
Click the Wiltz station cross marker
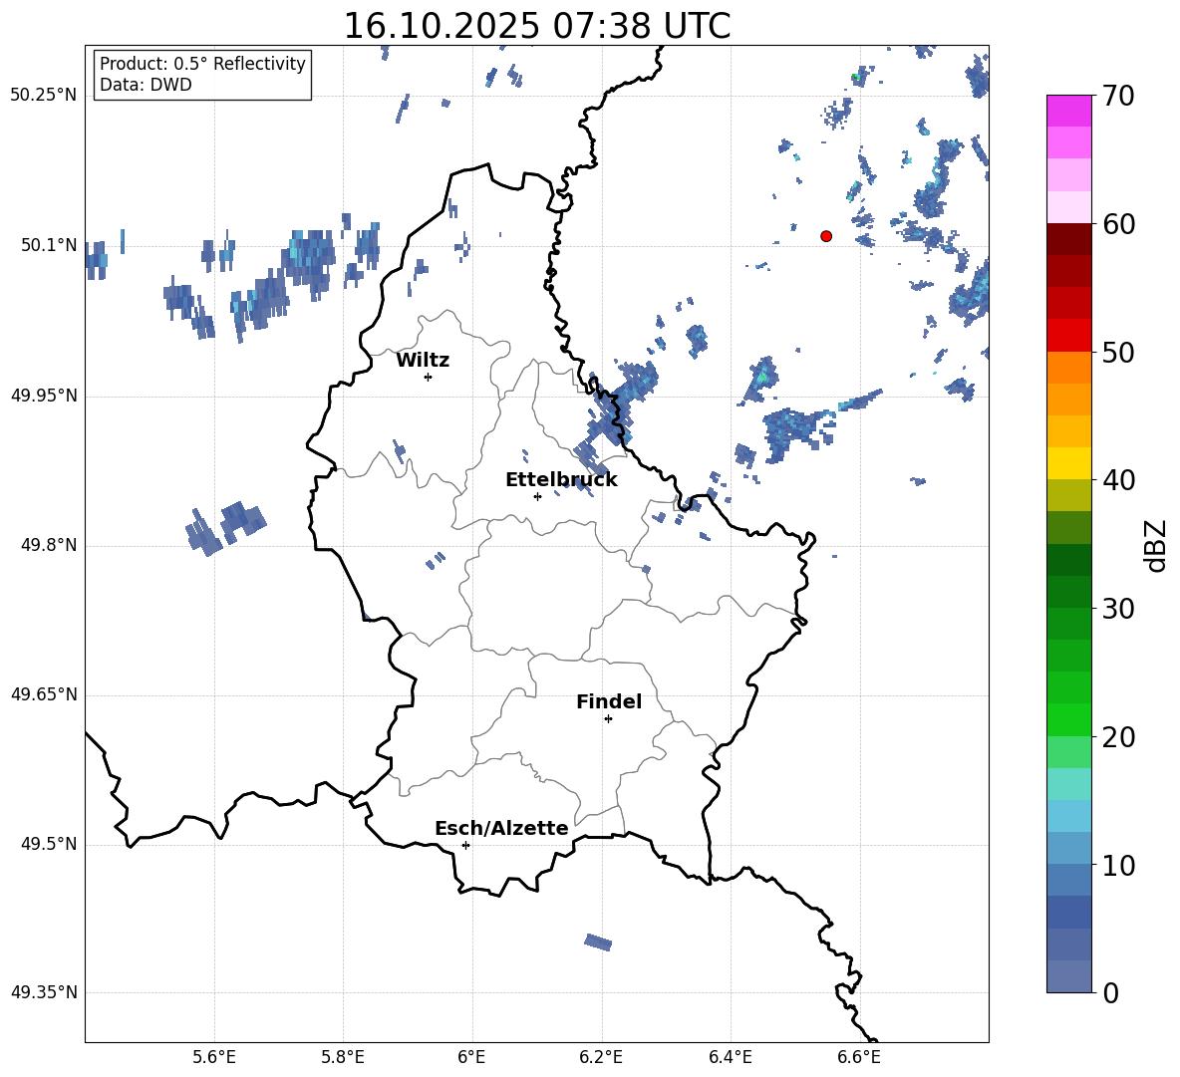(429, 377)
